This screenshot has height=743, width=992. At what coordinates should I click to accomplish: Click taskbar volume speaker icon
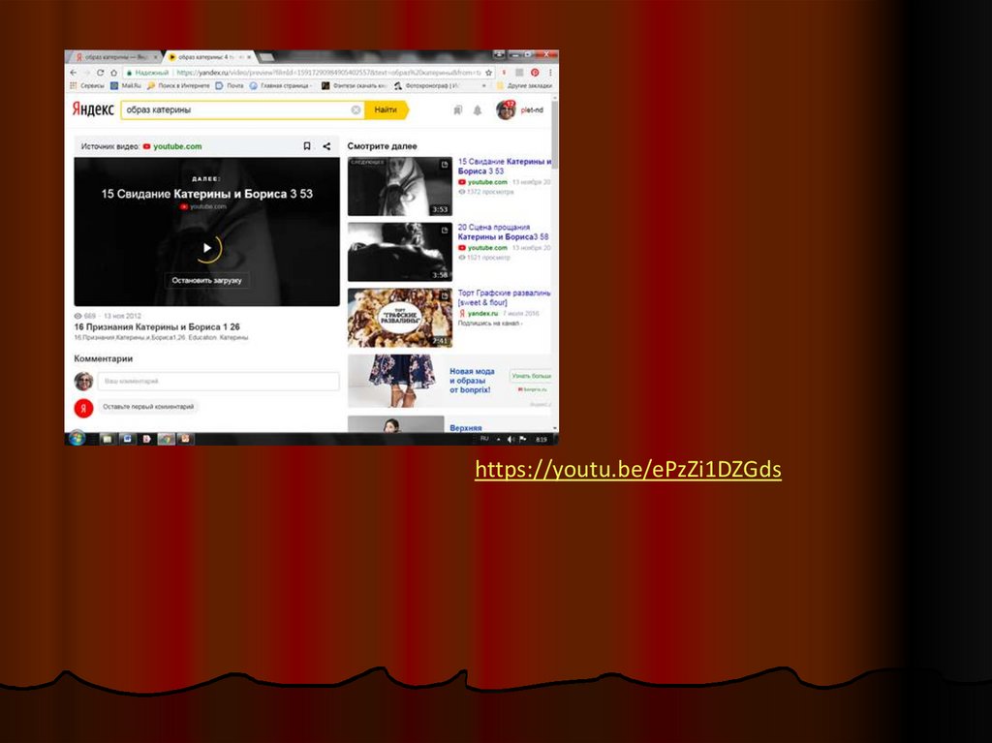(511, 439)
